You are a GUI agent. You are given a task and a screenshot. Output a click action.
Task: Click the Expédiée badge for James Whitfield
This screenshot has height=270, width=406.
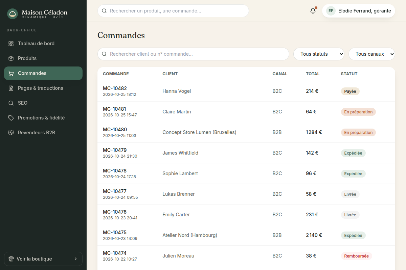pos(353,153)
